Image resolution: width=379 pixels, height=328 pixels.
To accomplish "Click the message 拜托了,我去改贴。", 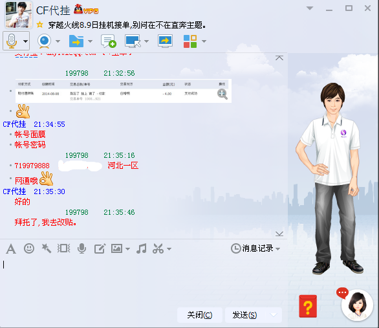I will coord(45,223).
